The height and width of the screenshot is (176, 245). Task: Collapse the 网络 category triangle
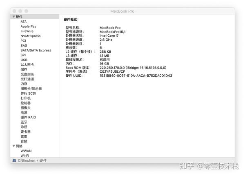14,146
